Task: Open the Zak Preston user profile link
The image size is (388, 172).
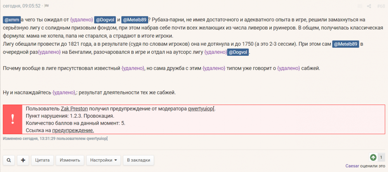Action: (74, 109)
